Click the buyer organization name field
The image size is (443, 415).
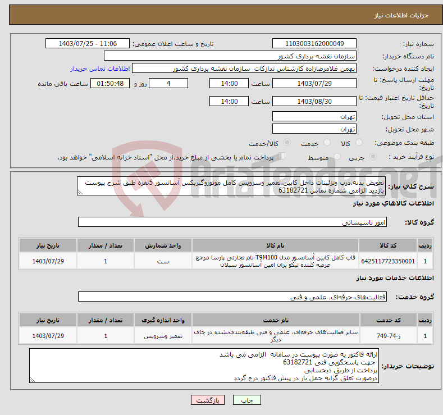(230, 56)
